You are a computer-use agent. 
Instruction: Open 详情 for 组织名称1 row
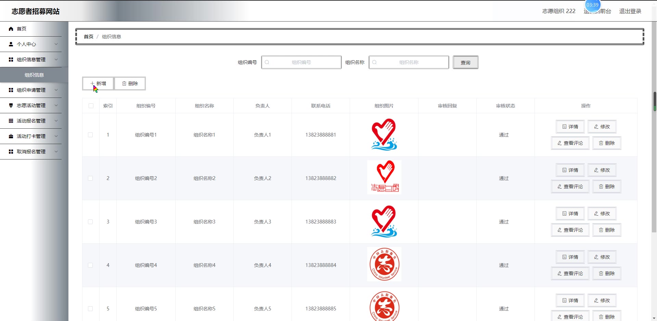570,127
